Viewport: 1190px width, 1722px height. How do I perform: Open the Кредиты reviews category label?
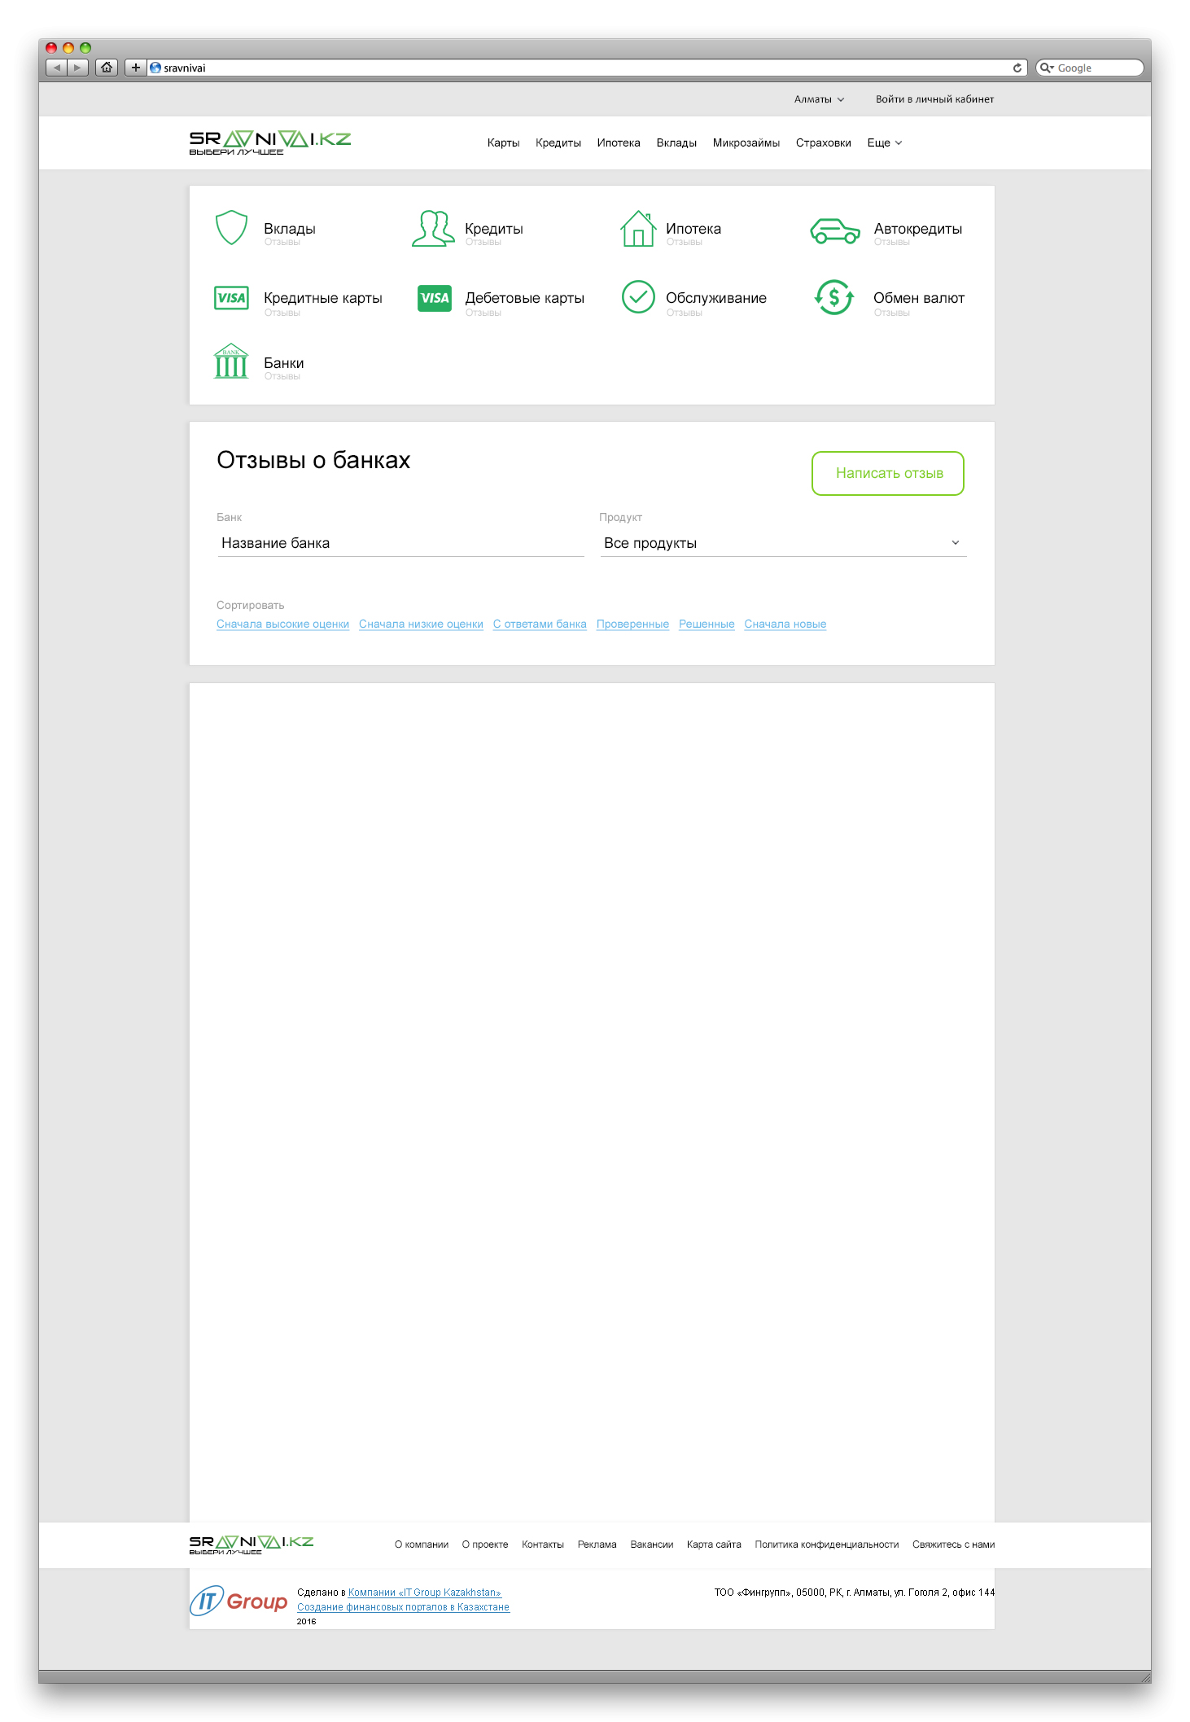pyautogui.click(x=494, y=229)
